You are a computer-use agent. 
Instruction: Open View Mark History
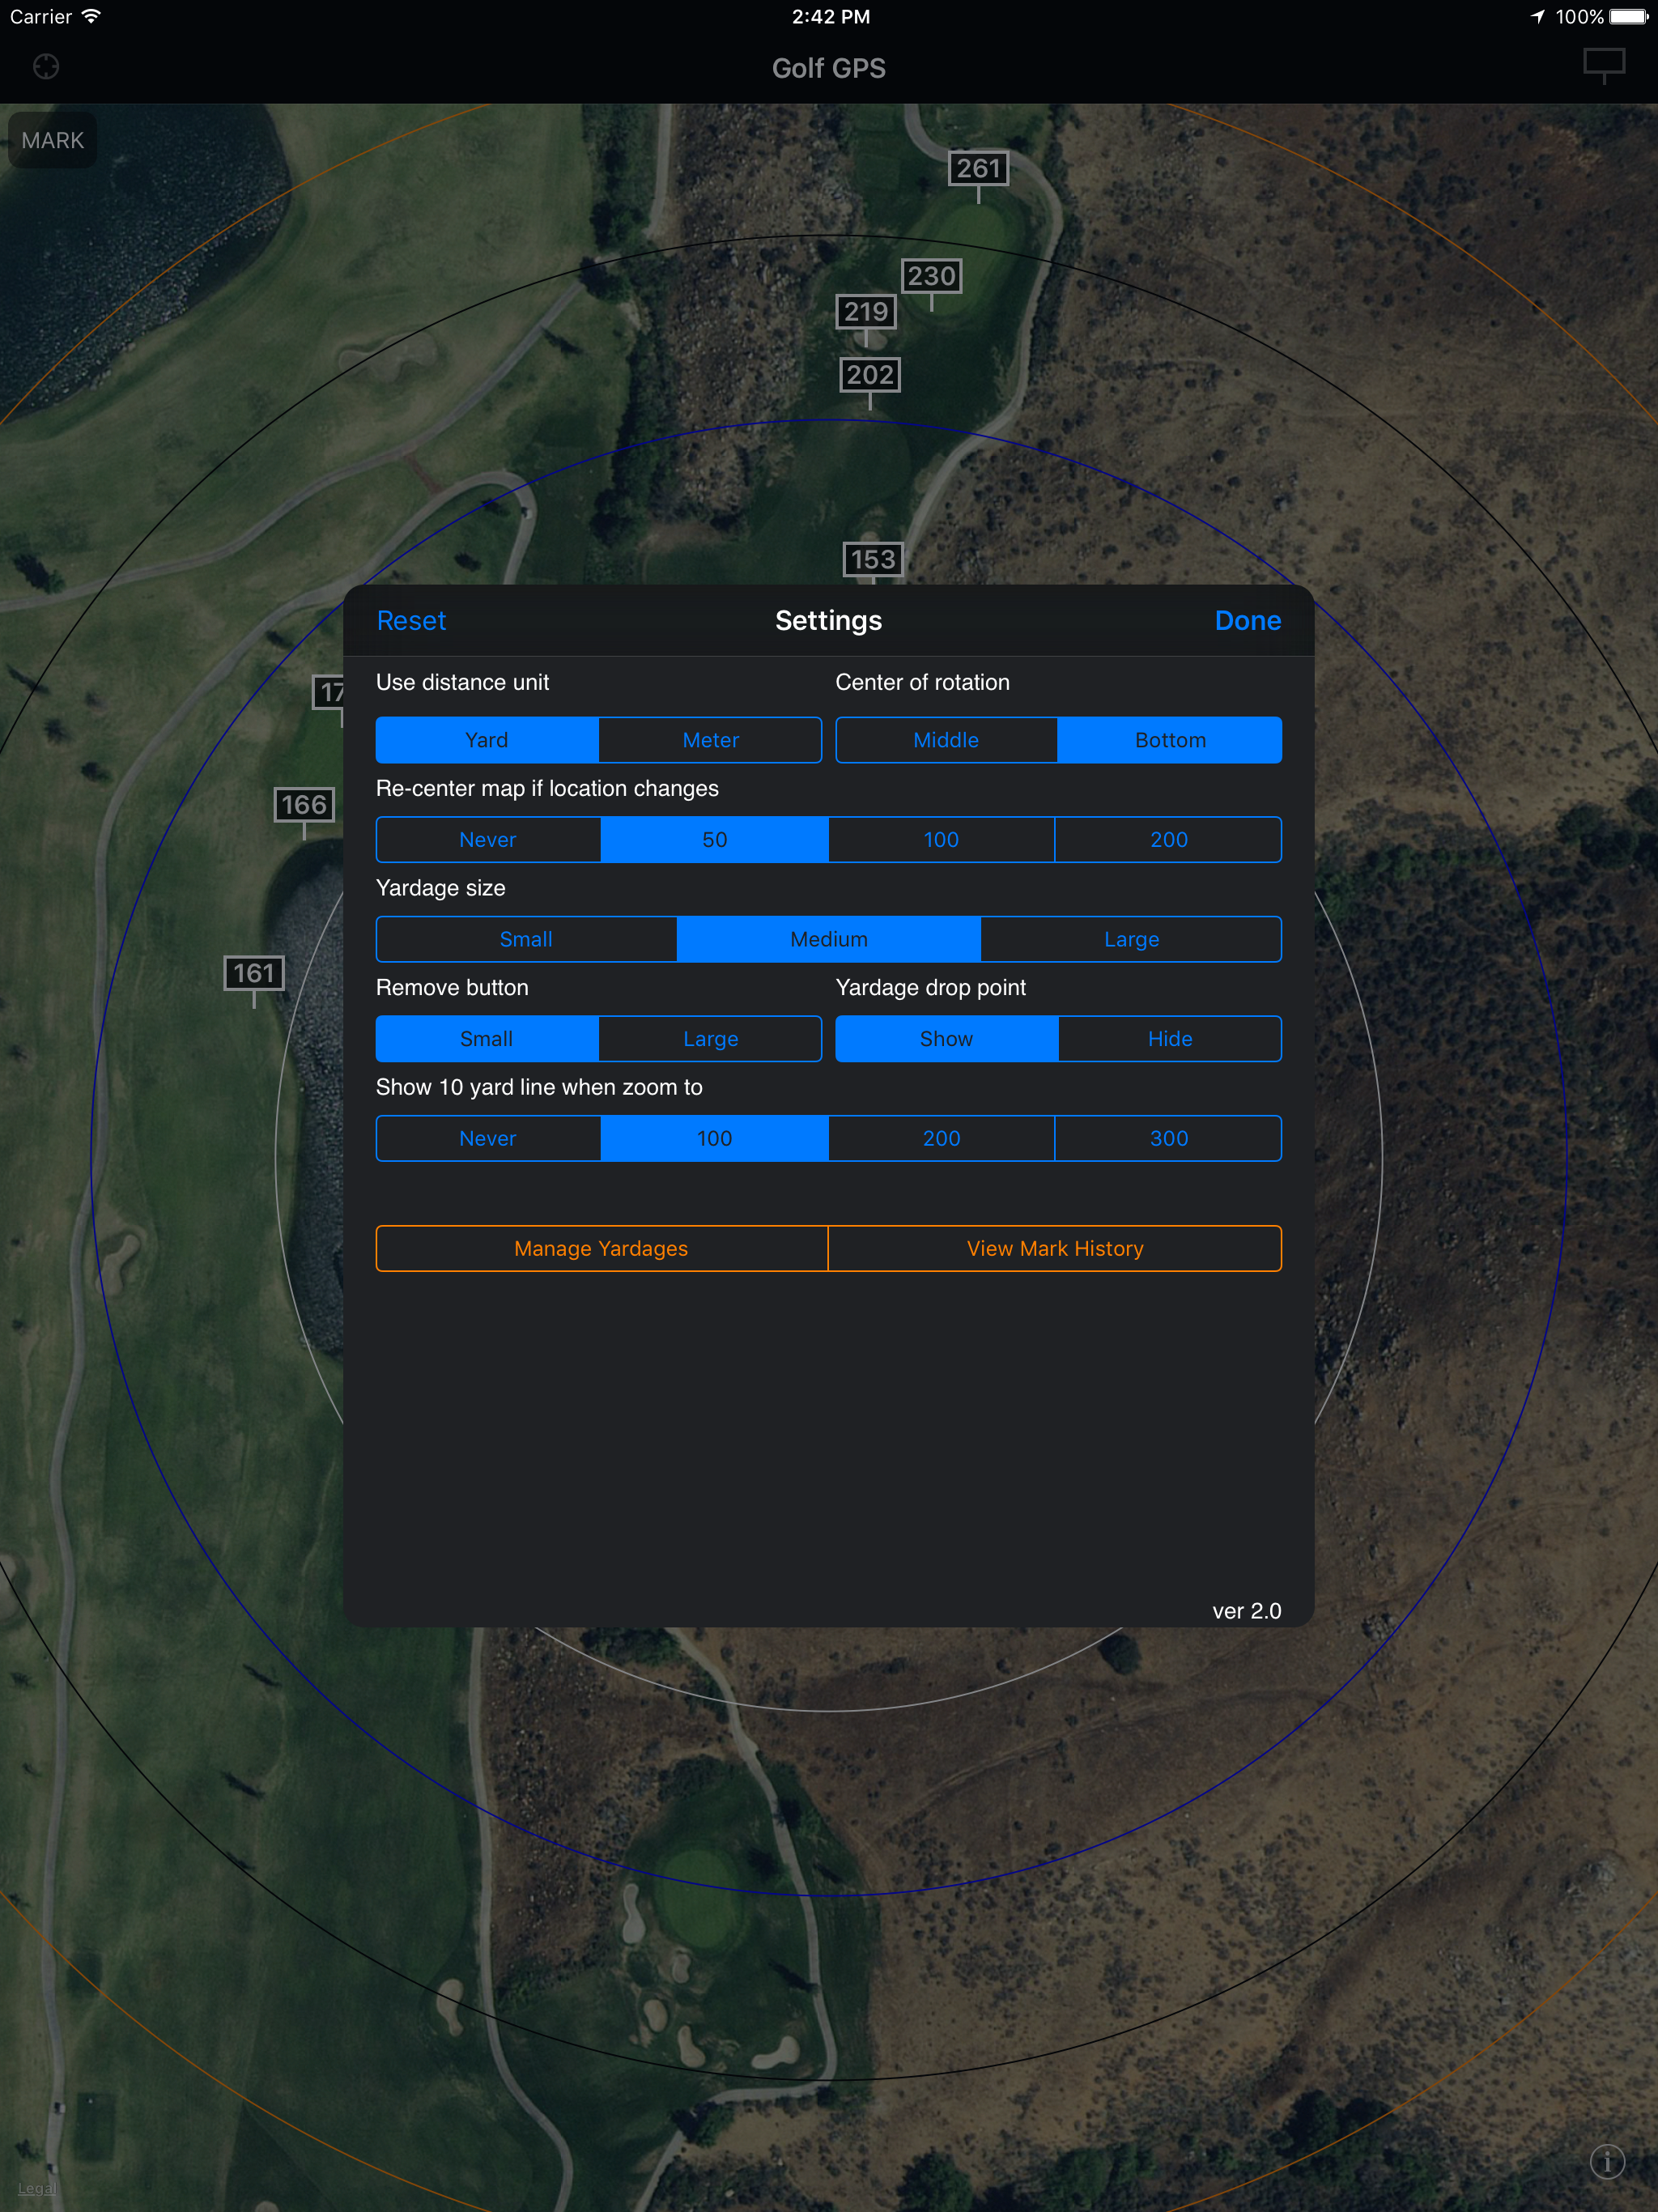coord(1054,1248)
